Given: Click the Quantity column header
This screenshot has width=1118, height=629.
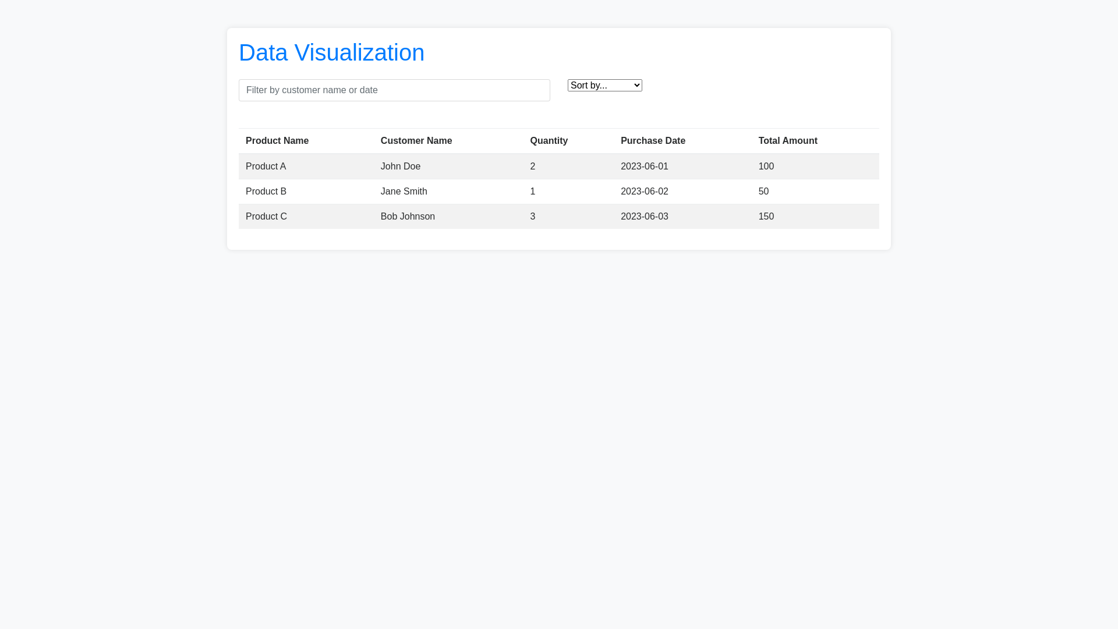Looking at the screenshot, I should pyautogui.click(x=549, y=141).
